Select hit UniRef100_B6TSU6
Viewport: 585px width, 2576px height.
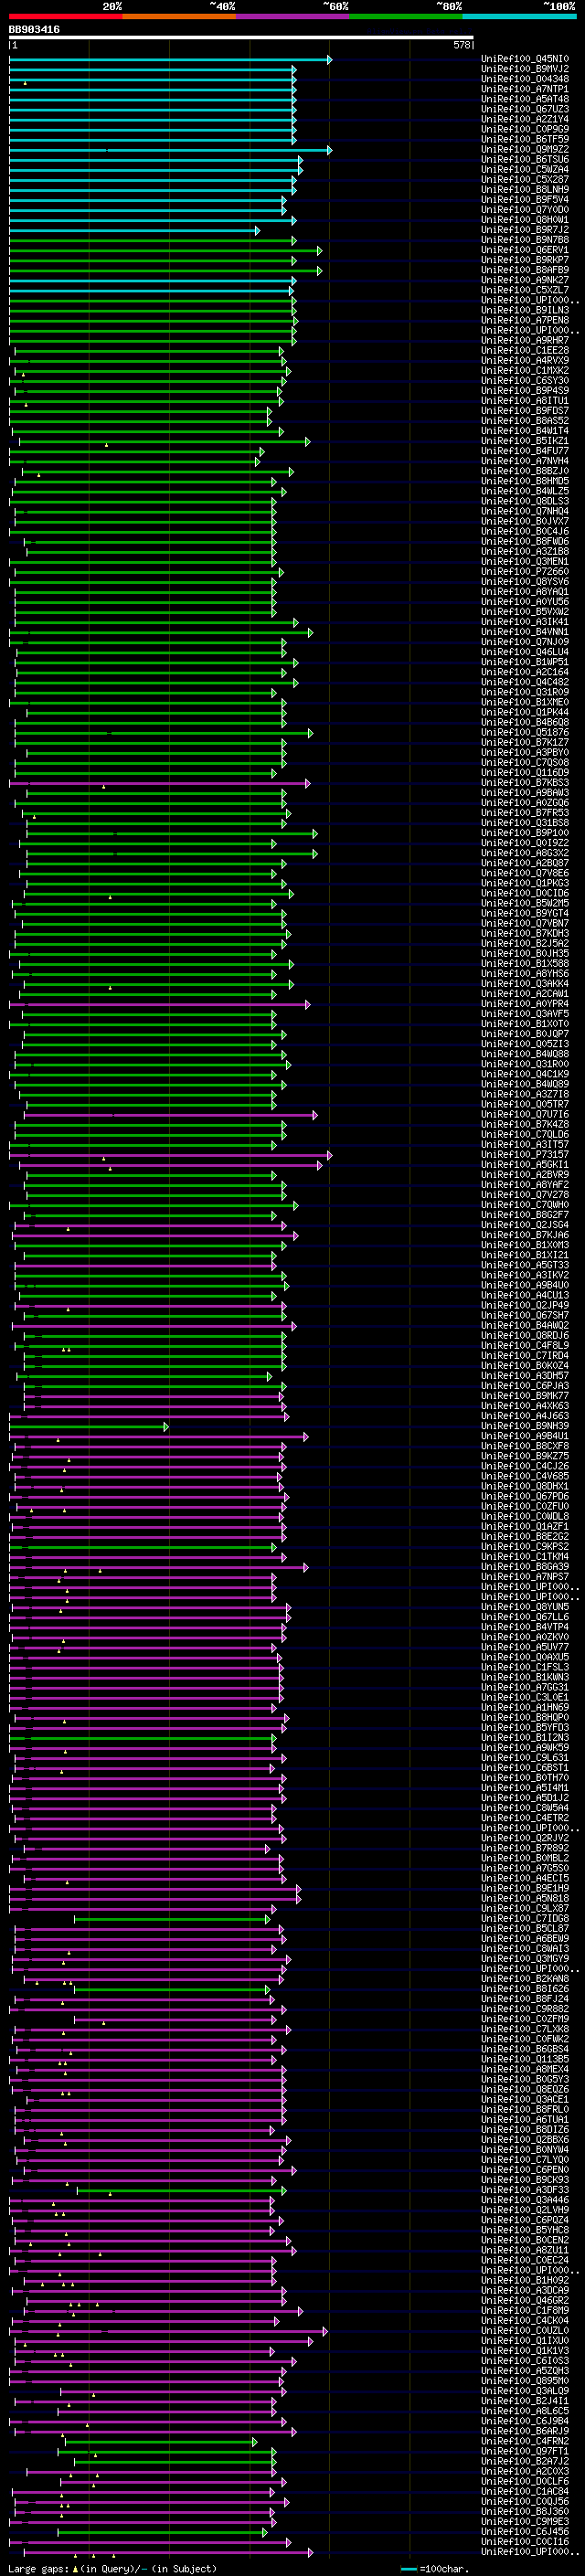[x=525, y=159]
